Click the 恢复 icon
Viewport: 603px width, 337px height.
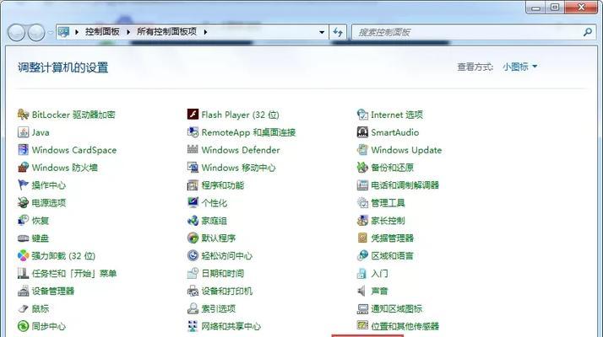(x=24, y=221)
